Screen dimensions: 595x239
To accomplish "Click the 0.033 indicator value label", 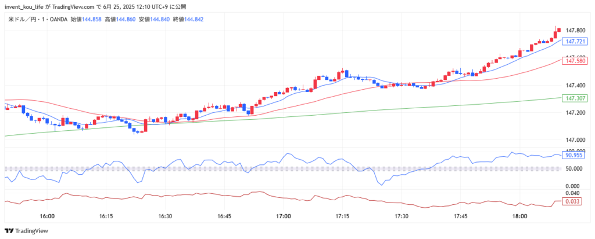I will (572, 201).
